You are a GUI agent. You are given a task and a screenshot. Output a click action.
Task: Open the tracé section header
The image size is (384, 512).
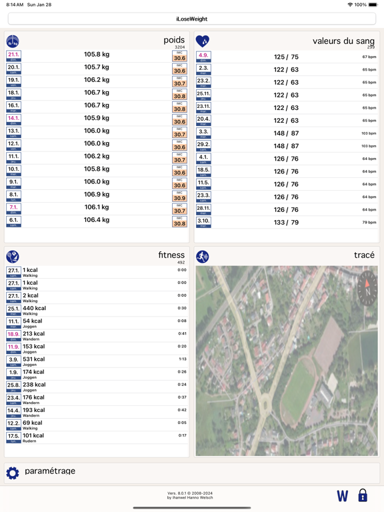tap(364, 255)
